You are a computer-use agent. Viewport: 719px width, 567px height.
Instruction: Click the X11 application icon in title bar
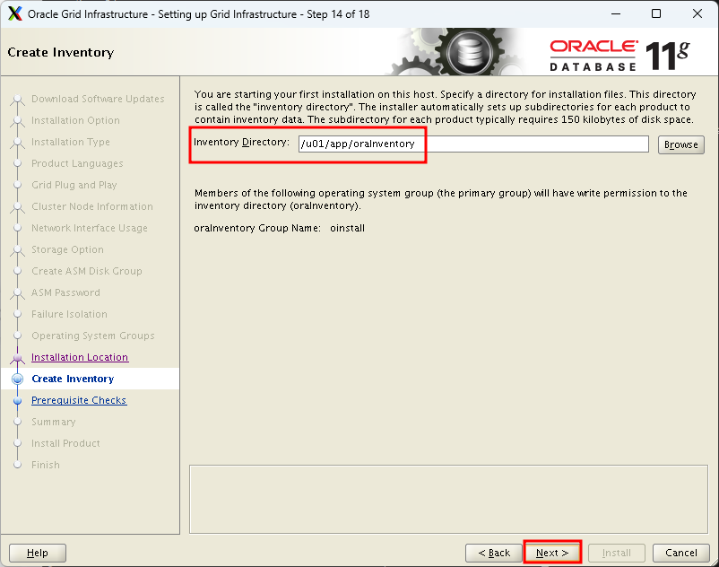tap(14, 13)
